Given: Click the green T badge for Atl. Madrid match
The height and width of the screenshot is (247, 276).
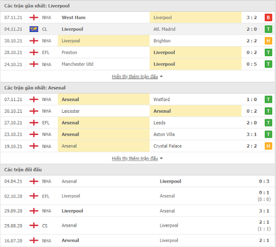Looking at the screenshot, I should [268, 29].
